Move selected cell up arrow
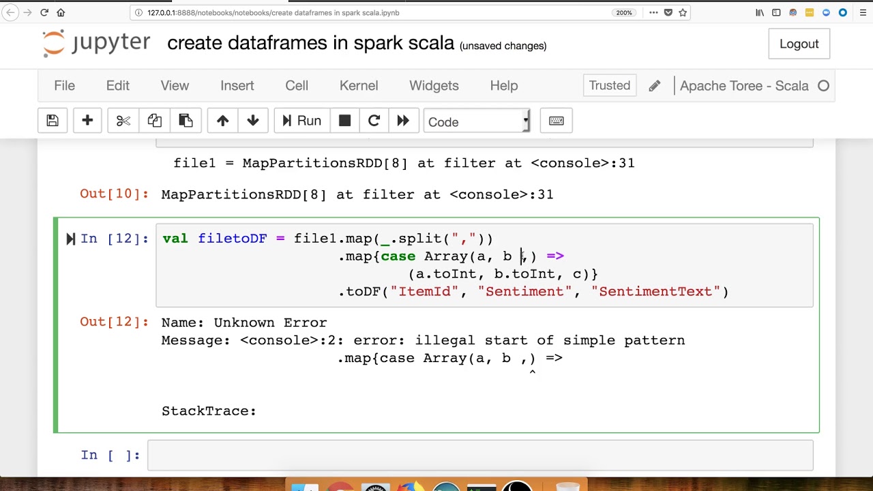Screen dimensions: 873x491 [x=222, y=121]
